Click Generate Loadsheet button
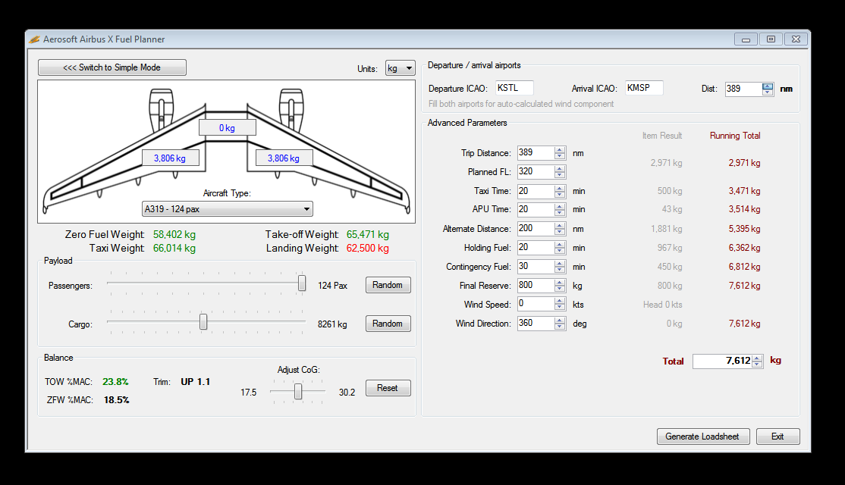 click(702, 436)
